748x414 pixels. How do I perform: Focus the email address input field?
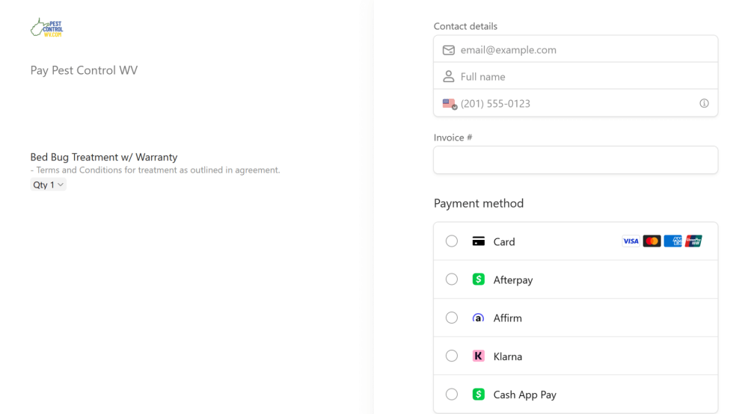tap(576, 49)
